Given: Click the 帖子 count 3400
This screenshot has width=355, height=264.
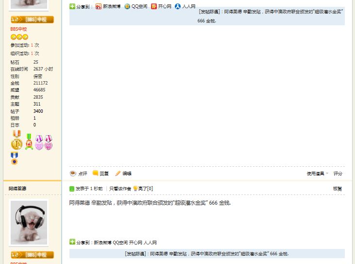Looking at the screenshot, I should pos(38,111).
